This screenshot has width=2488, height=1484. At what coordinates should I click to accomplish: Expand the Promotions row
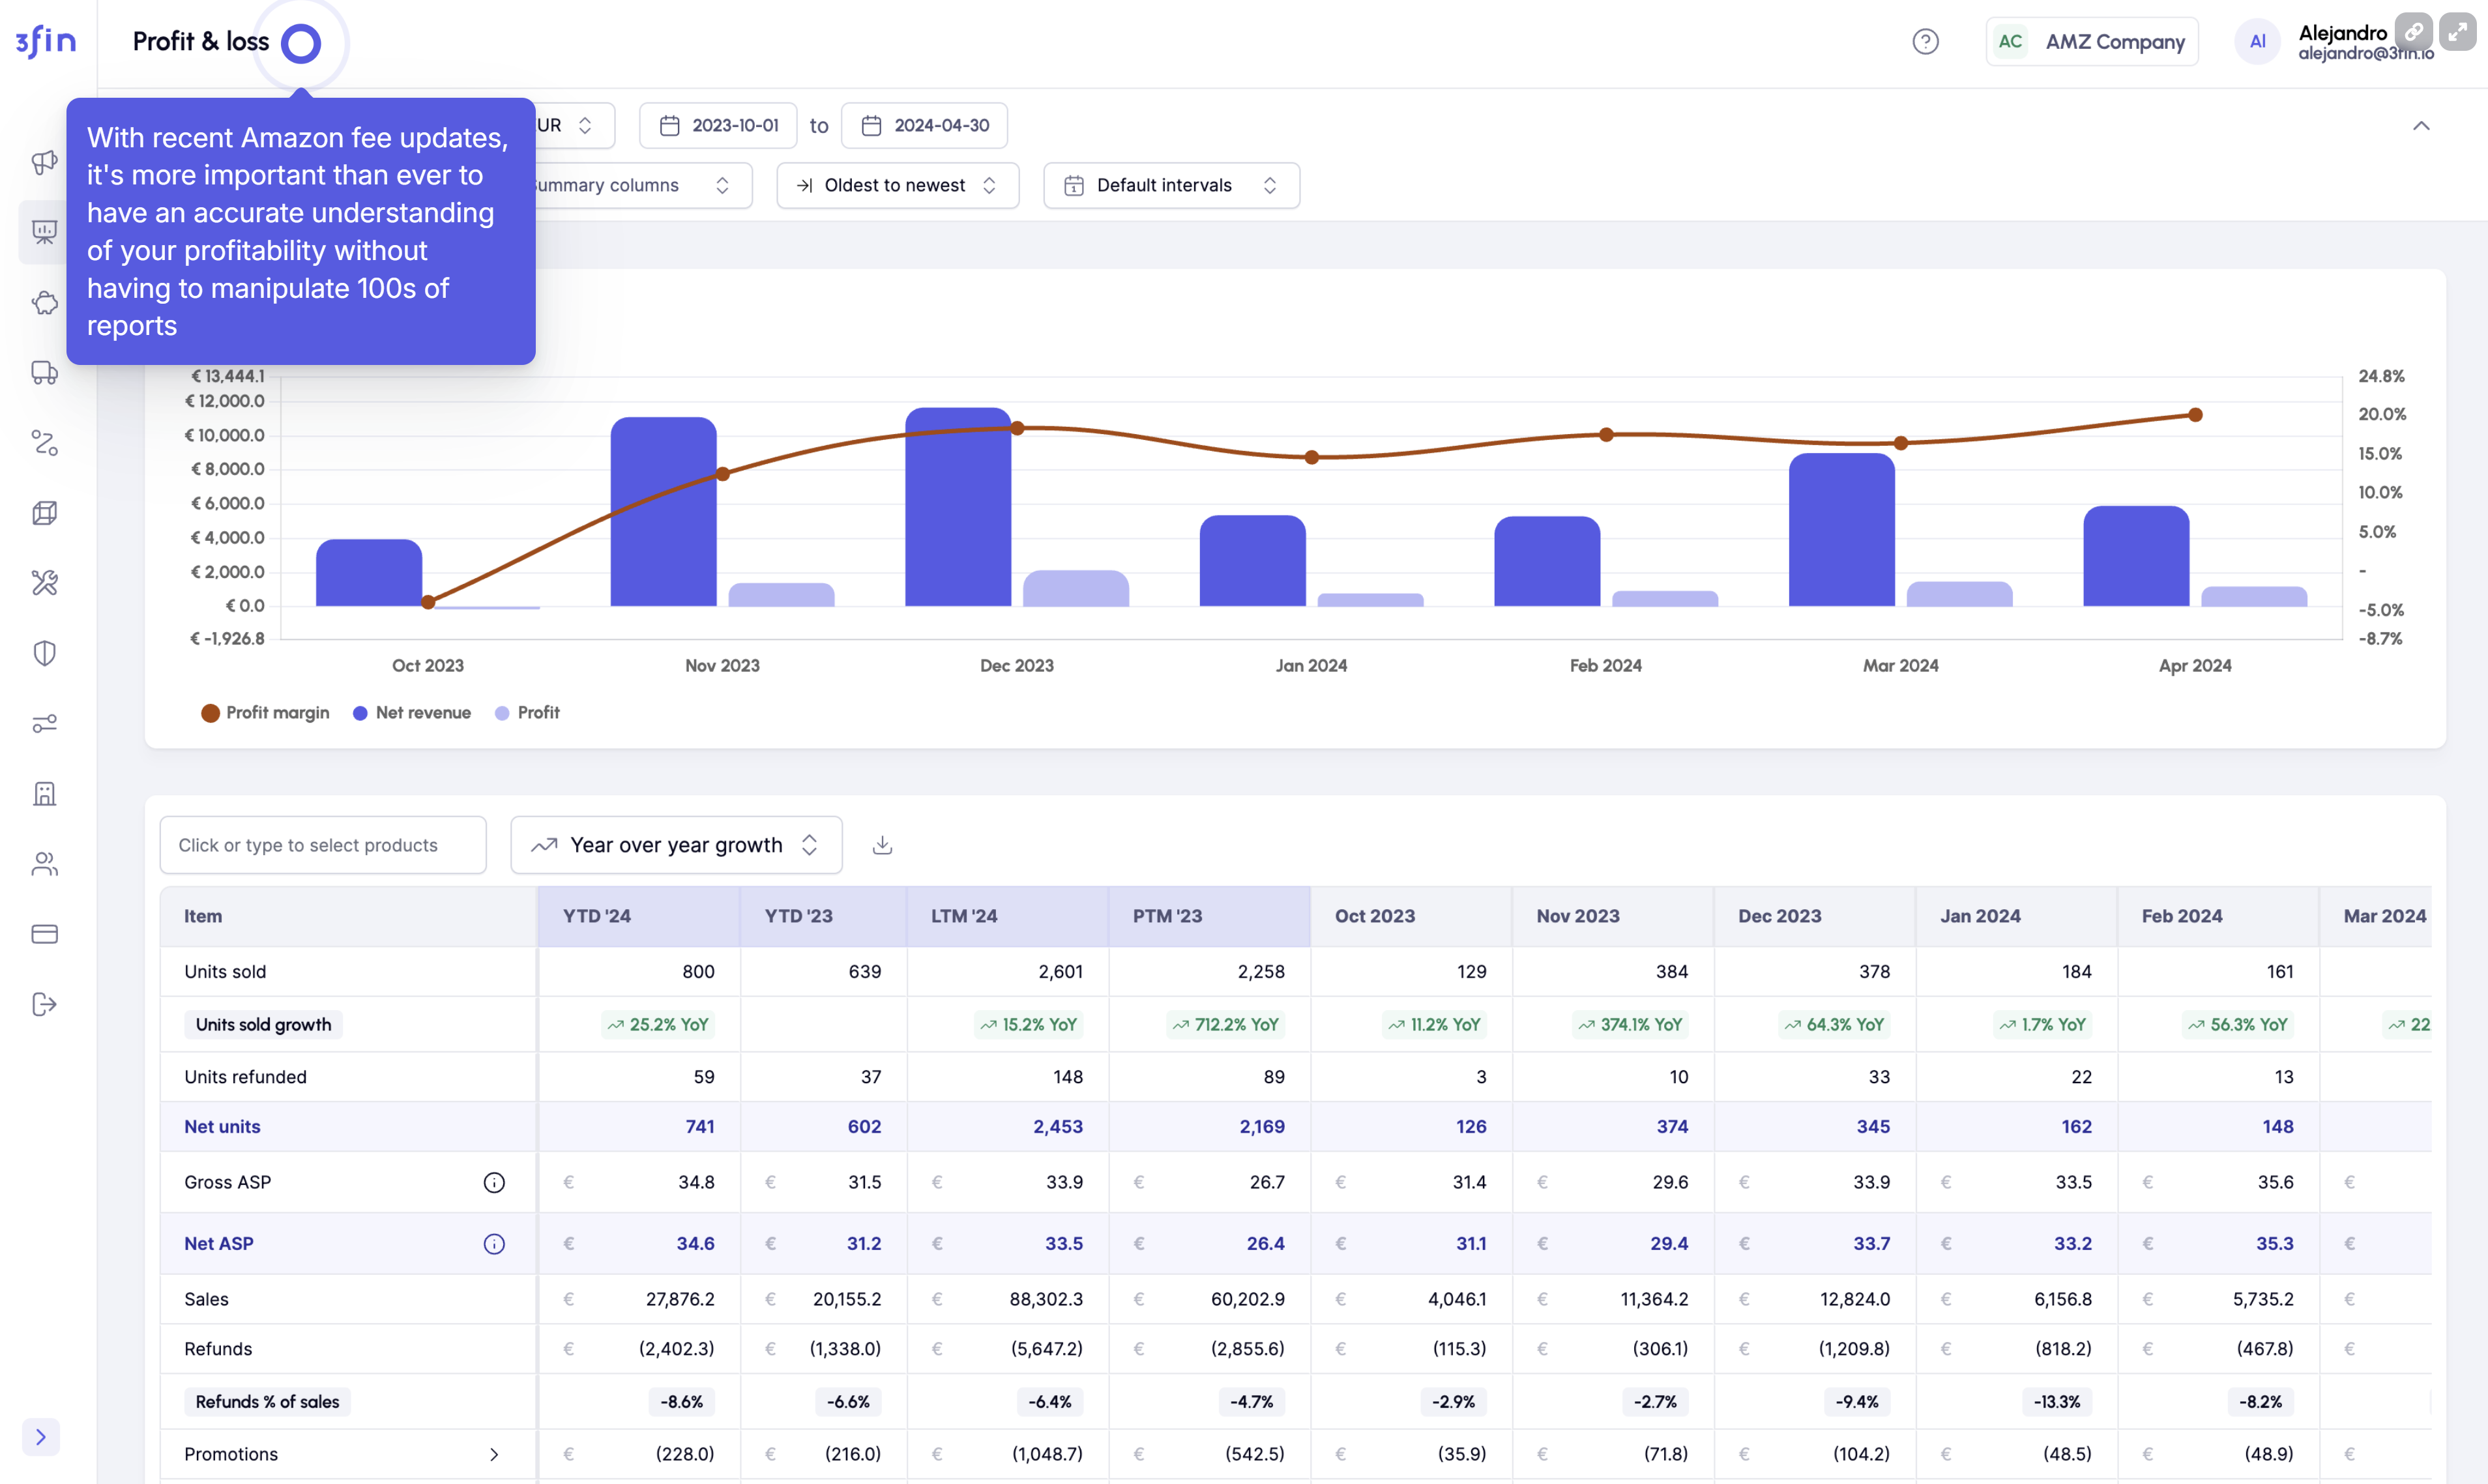(x=493, y=1454)
